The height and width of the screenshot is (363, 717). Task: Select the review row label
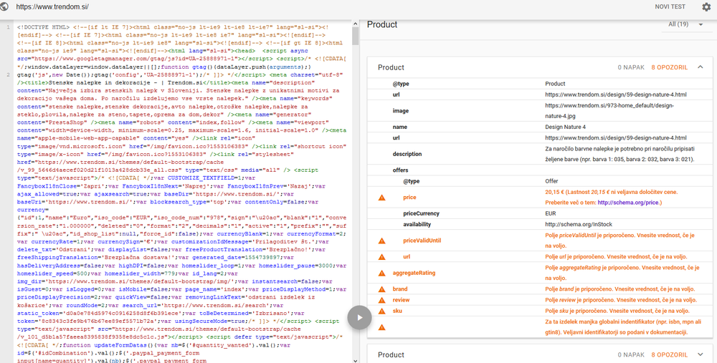tap(401, 300)
